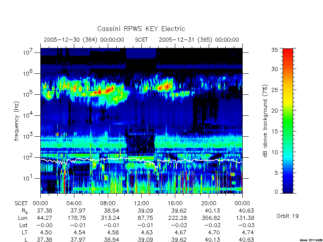Click the 10^5 frequency tick label
Viewport: 323px width, 242px height.
(x=28, y=94)
